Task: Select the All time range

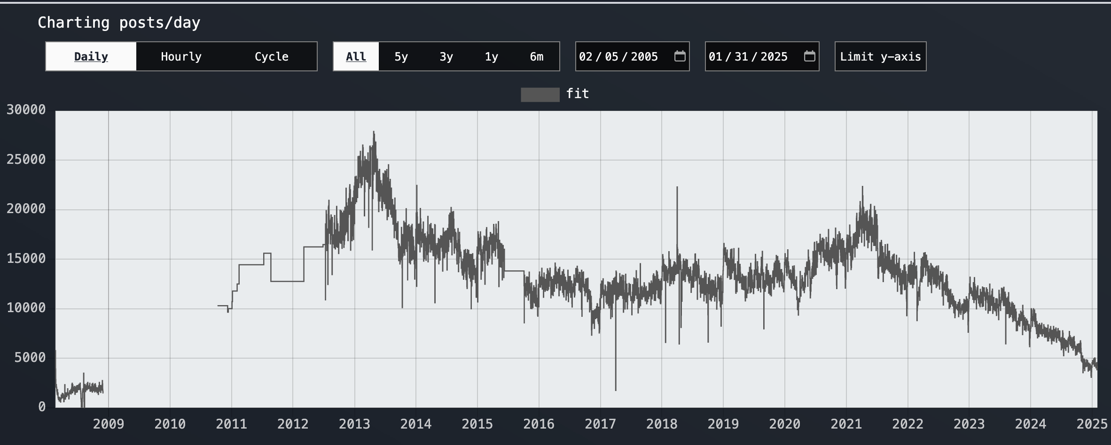Action: (356, 56)
